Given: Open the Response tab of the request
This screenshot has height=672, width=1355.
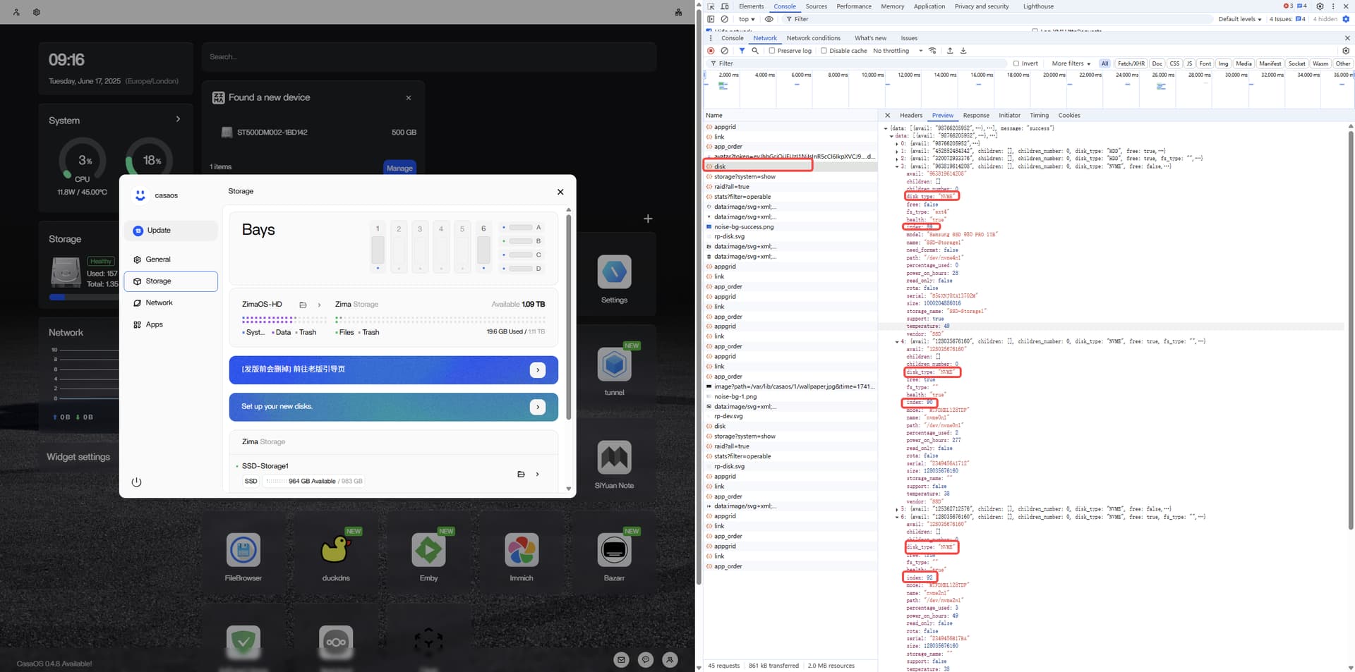Looking at the screenshot, I should (x=976, y=116).
